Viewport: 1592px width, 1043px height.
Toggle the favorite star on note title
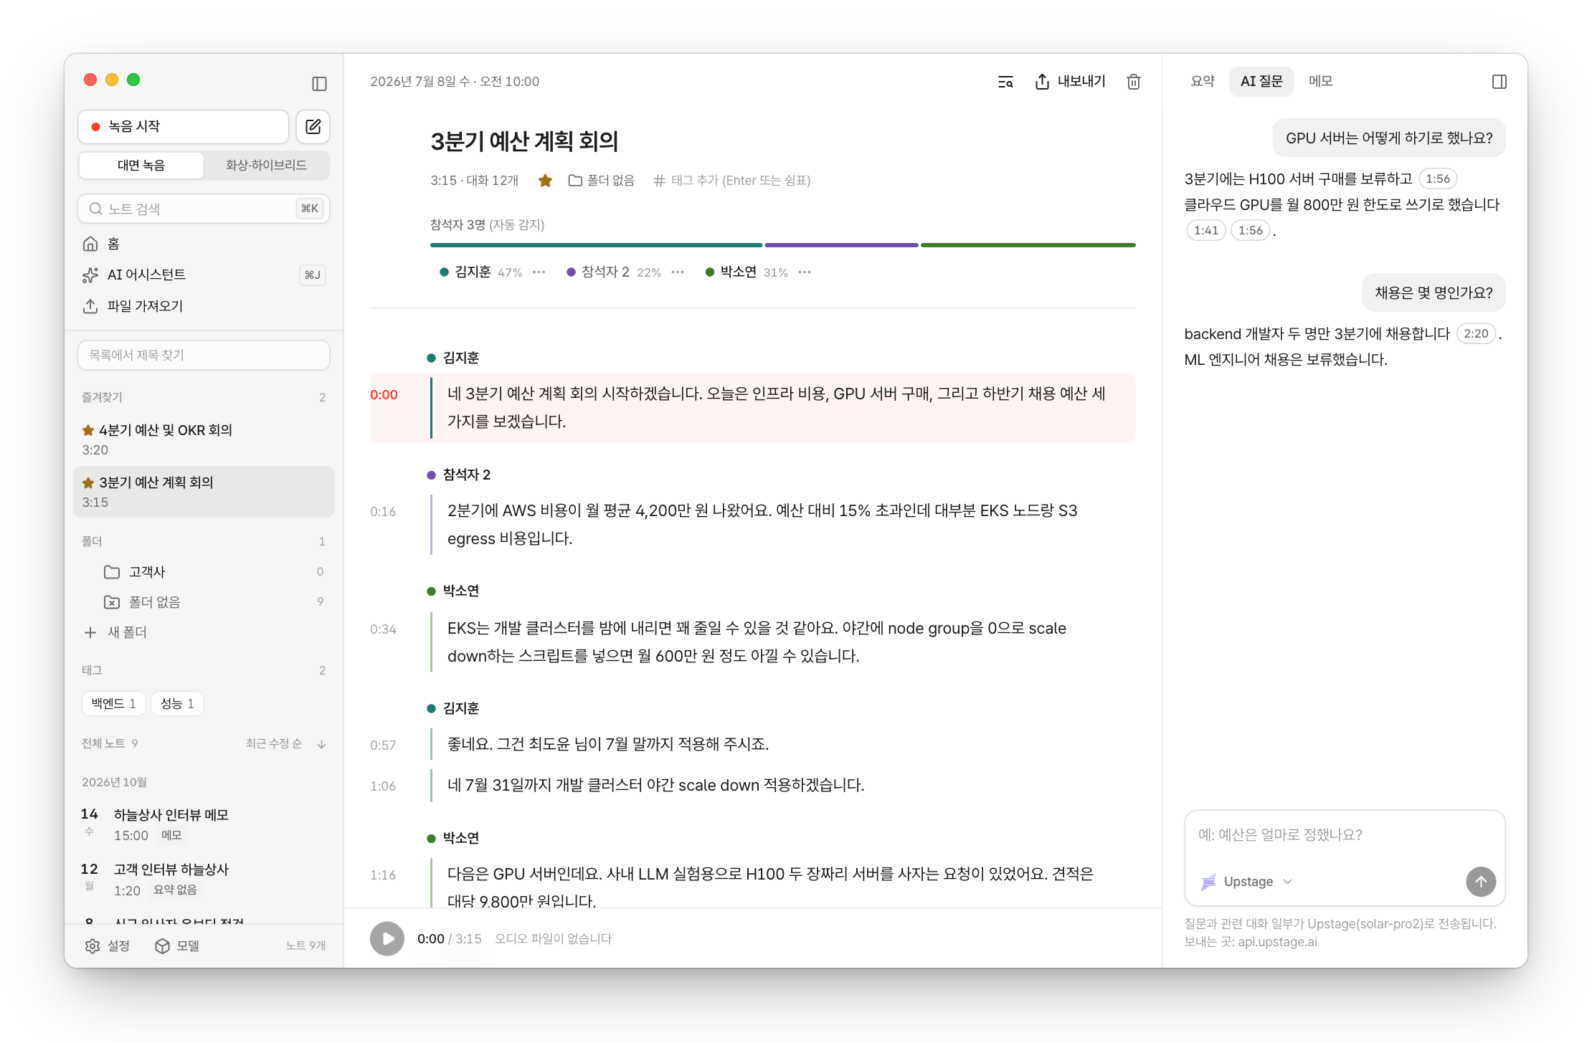pos(545,181)
